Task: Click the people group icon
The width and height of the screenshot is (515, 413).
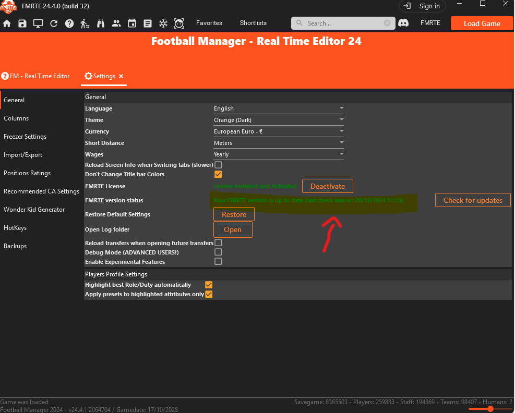Action: [116, 23]
